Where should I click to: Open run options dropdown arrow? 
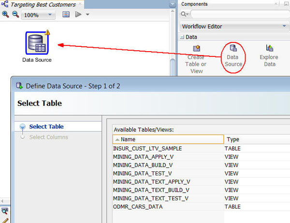[87, 14]
